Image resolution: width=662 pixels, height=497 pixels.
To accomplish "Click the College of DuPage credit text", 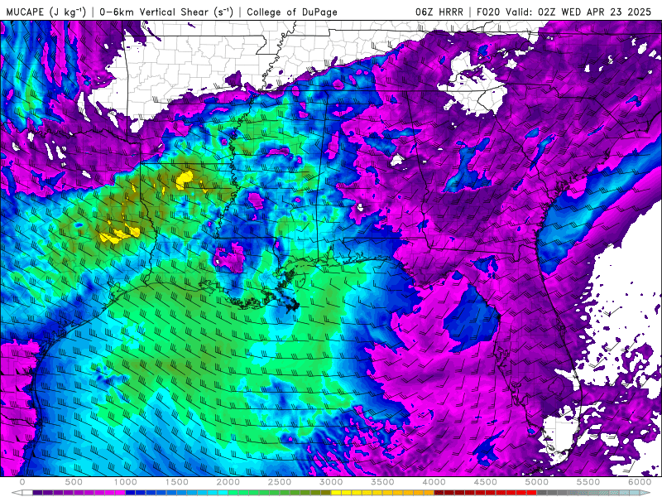I will pos(292,12).
